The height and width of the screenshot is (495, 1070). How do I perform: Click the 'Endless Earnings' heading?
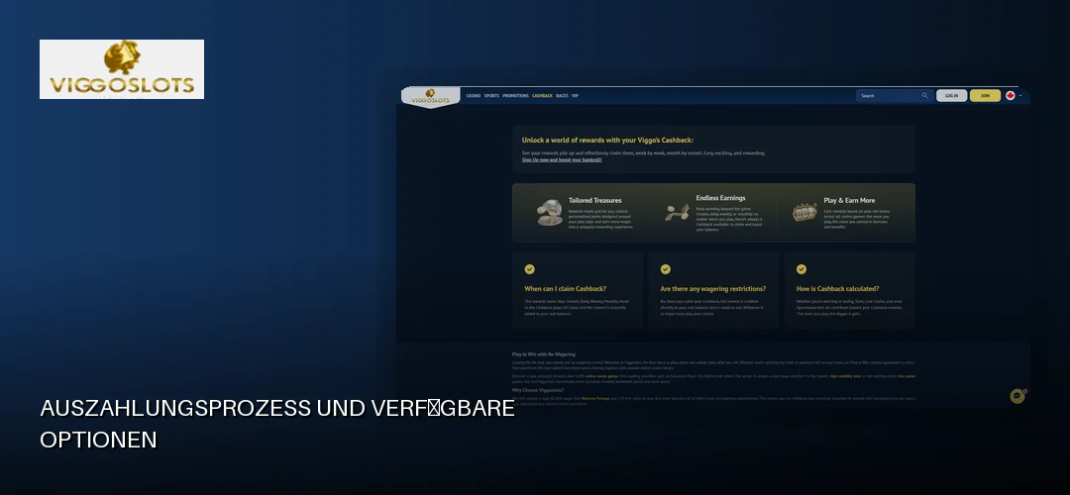tap(720, 198)
